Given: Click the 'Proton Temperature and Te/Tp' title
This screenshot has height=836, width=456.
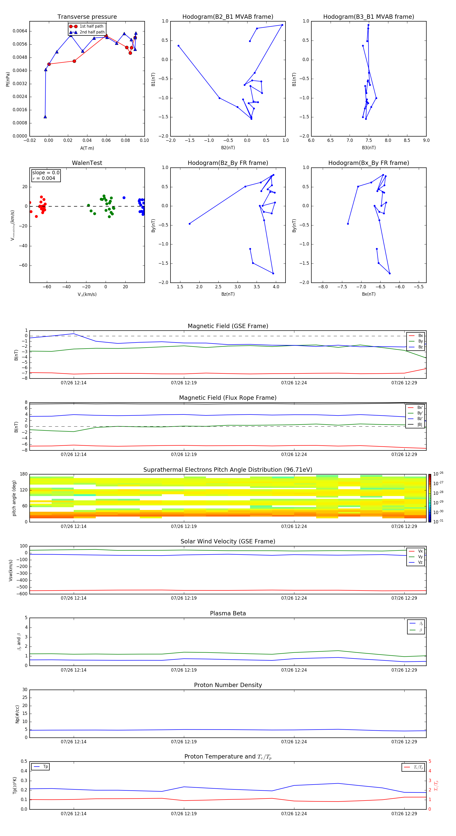Looking at the screenshot, I should (x=228, y=756).
